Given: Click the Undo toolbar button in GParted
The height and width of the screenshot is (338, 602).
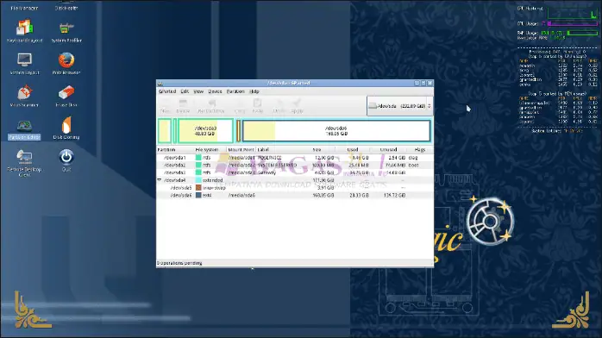Looking at the screenshot, I should pos(279,106).
